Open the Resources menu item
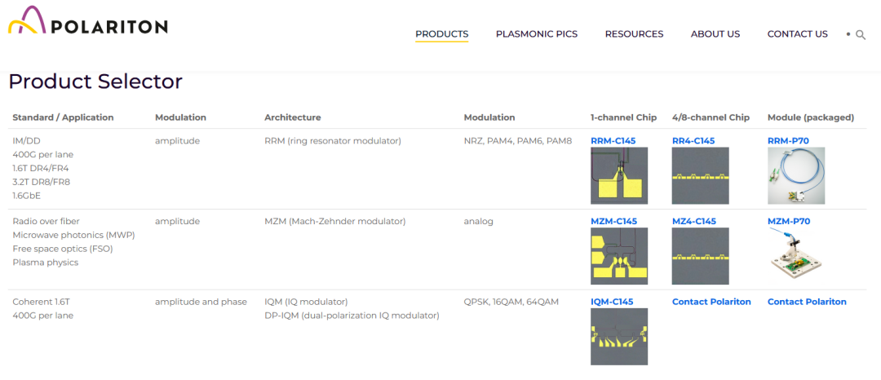 coord(634,34)
